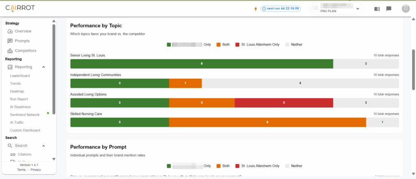Click the gray 6 segment for Independent Living Communities

coord(300,83)
